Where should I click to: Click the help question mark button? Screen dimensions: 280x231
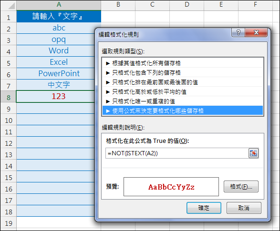pyautogui.click(x=239, y=32)
